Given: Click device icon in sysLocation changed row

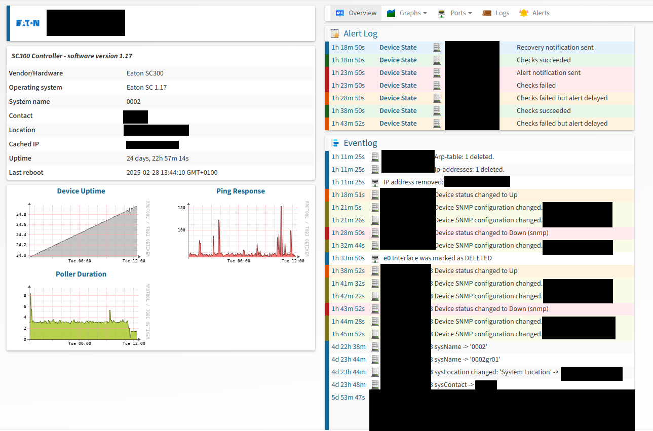Looking at the screenshot, I should [375, 372].
